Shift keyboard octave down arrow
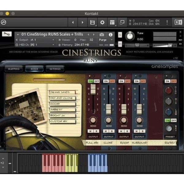This screenshot has width=184, height=184. [x=3, y=167]
